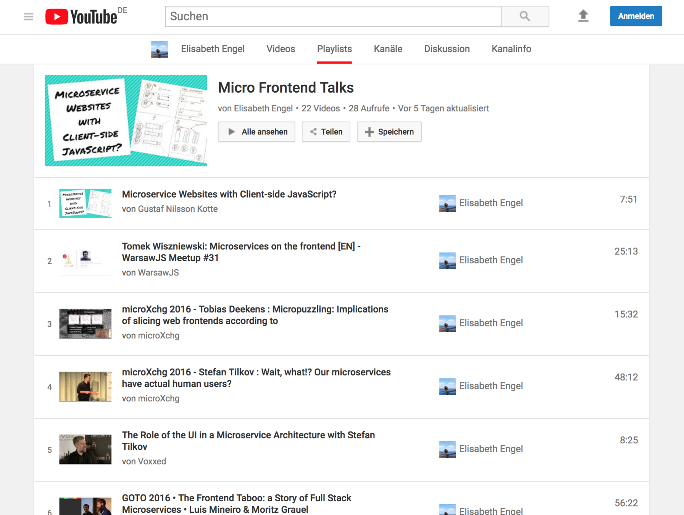The width and height of the screenshot is (684, 515).
Task: Open the Kanäle tab
Action: point(388,49)
